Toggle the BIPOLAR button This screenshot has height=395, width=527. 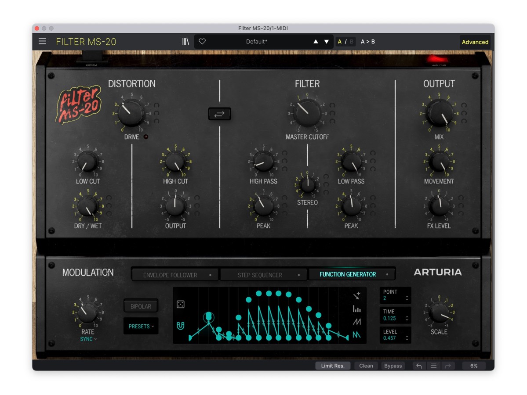[x=141, y=306]
